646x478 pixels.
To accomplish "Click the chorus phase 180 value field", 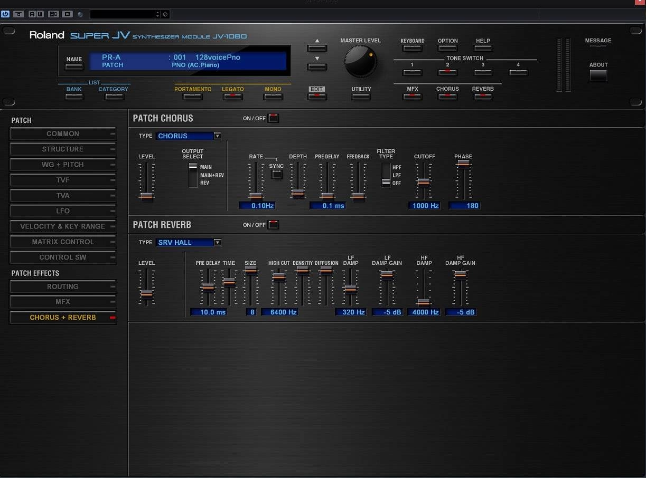I will (464, 206).
